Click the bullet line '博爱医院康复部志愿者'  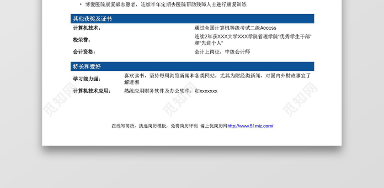(x=166, y=5)
